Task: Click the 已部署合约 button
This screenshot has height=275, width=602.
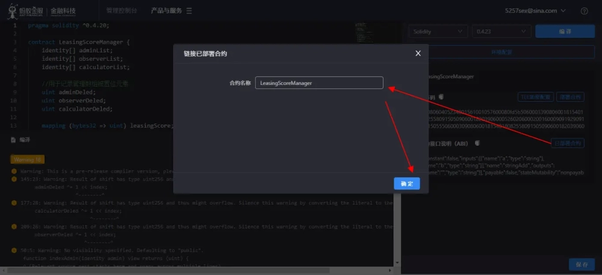Action: click(568, 143)
